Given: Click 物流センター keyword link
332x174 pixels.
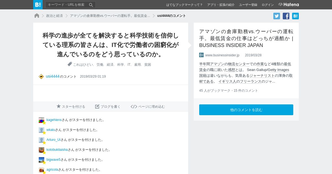Looking at the screenshot, I should coord(239,64).
